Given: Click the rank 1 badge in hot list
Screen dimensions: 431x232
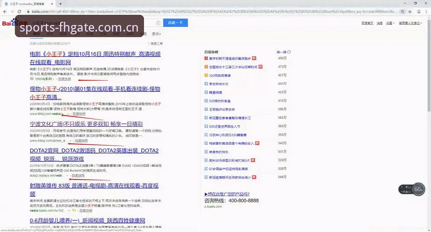Looking at the screenshot, I should pyautogui.click(x=206, y=58).
